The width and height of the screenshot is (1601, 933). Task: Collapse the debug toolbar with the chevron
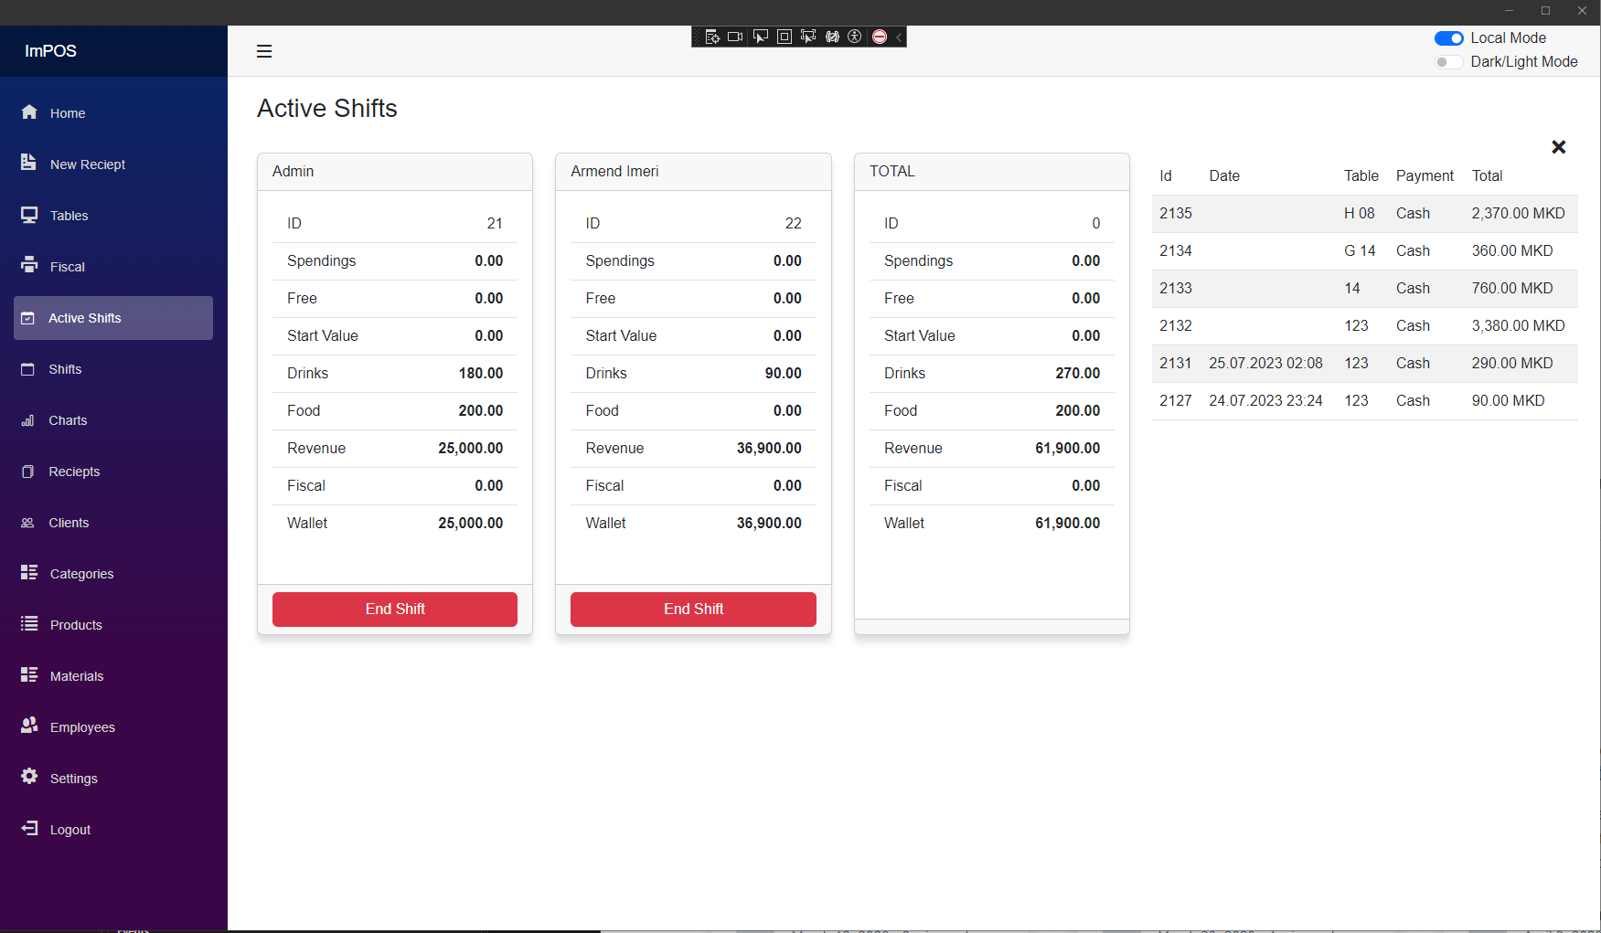(x=899, y=37)
